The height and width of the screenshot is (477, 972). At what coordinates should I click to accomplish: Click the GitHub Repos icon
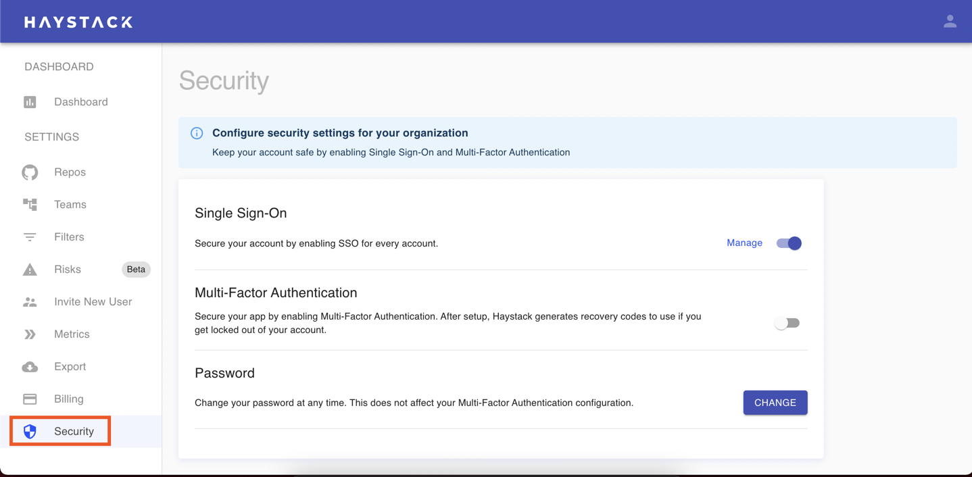30,172
